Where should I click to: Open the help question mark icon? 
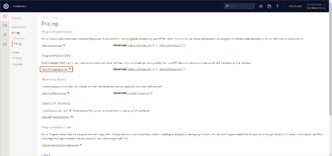click(277, 6)
